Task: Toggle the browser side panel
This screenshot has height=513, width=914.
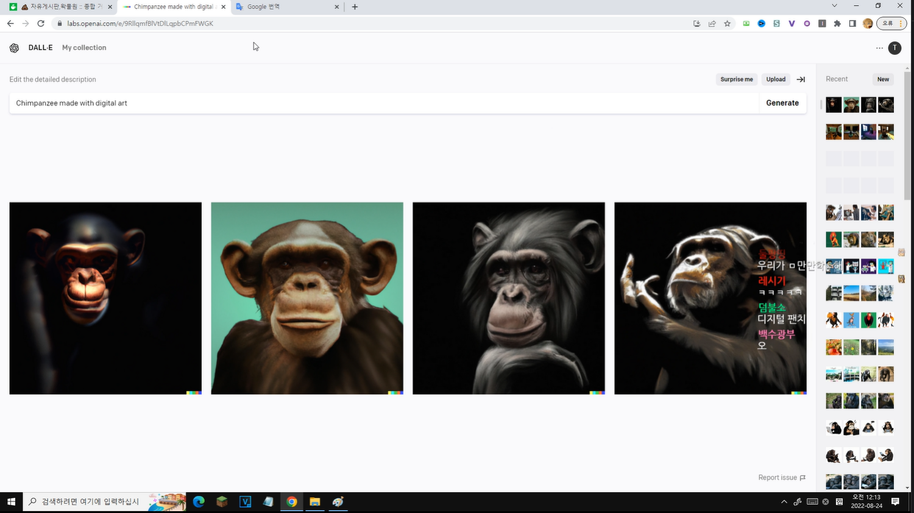Action: 852,24
